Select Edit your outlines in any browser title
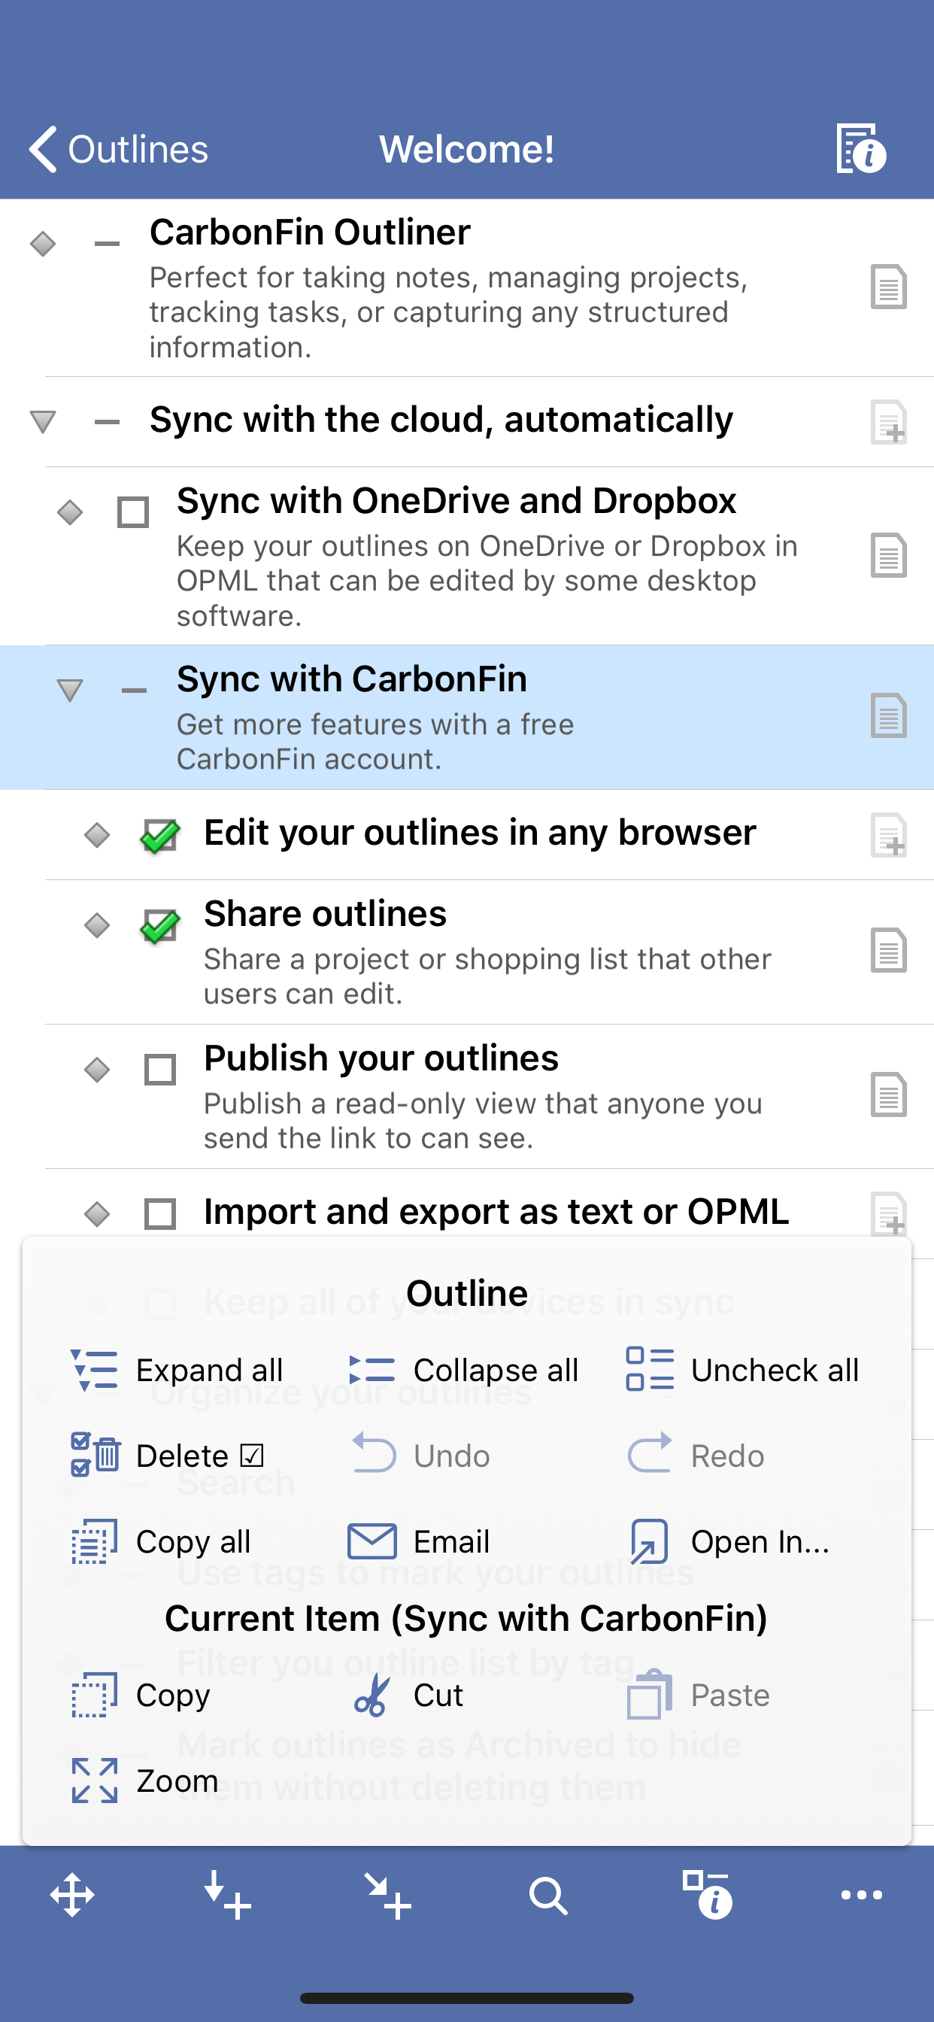 click(480, 833)
